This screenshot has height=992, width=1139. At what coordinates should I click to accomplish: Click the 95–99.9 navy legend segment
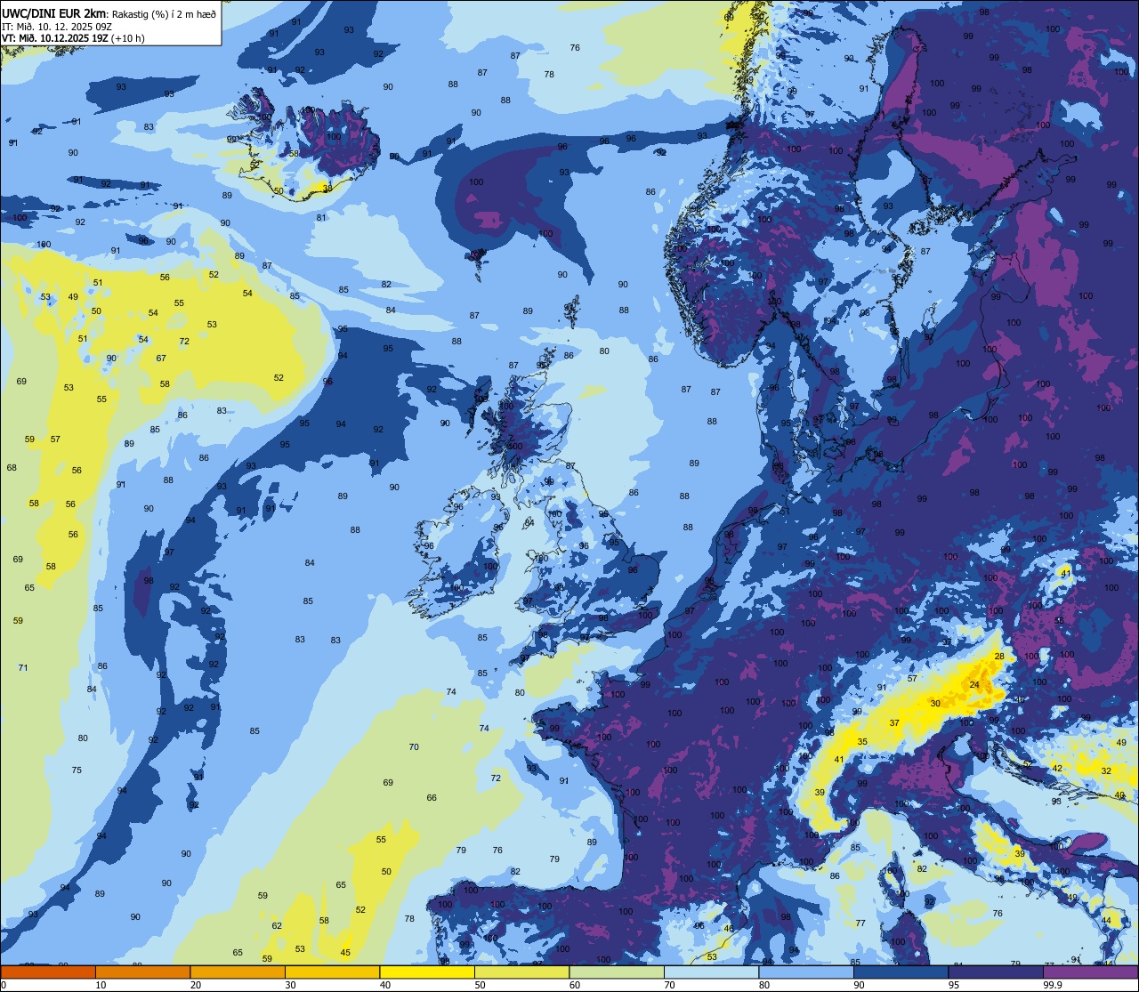tap(996, 972)
